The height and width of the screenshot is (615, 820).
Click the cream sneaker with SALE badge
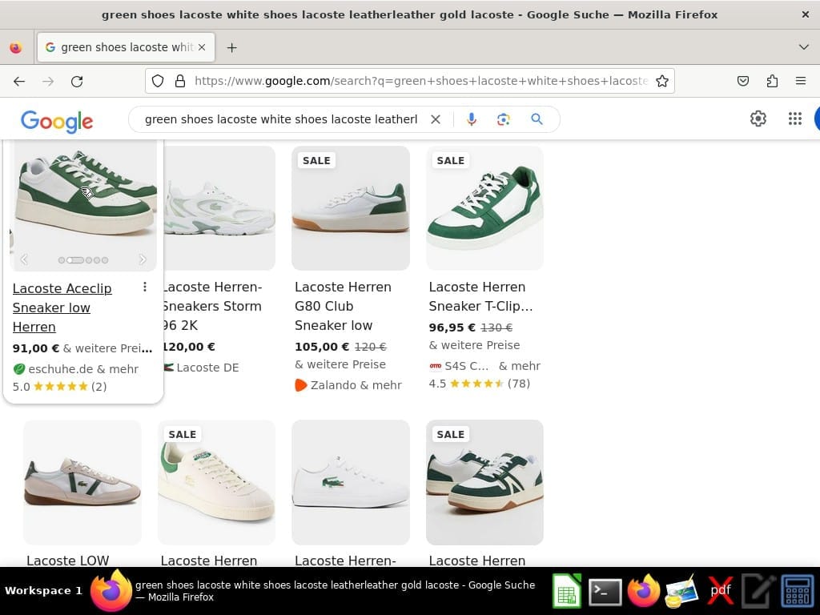(216, 482)
